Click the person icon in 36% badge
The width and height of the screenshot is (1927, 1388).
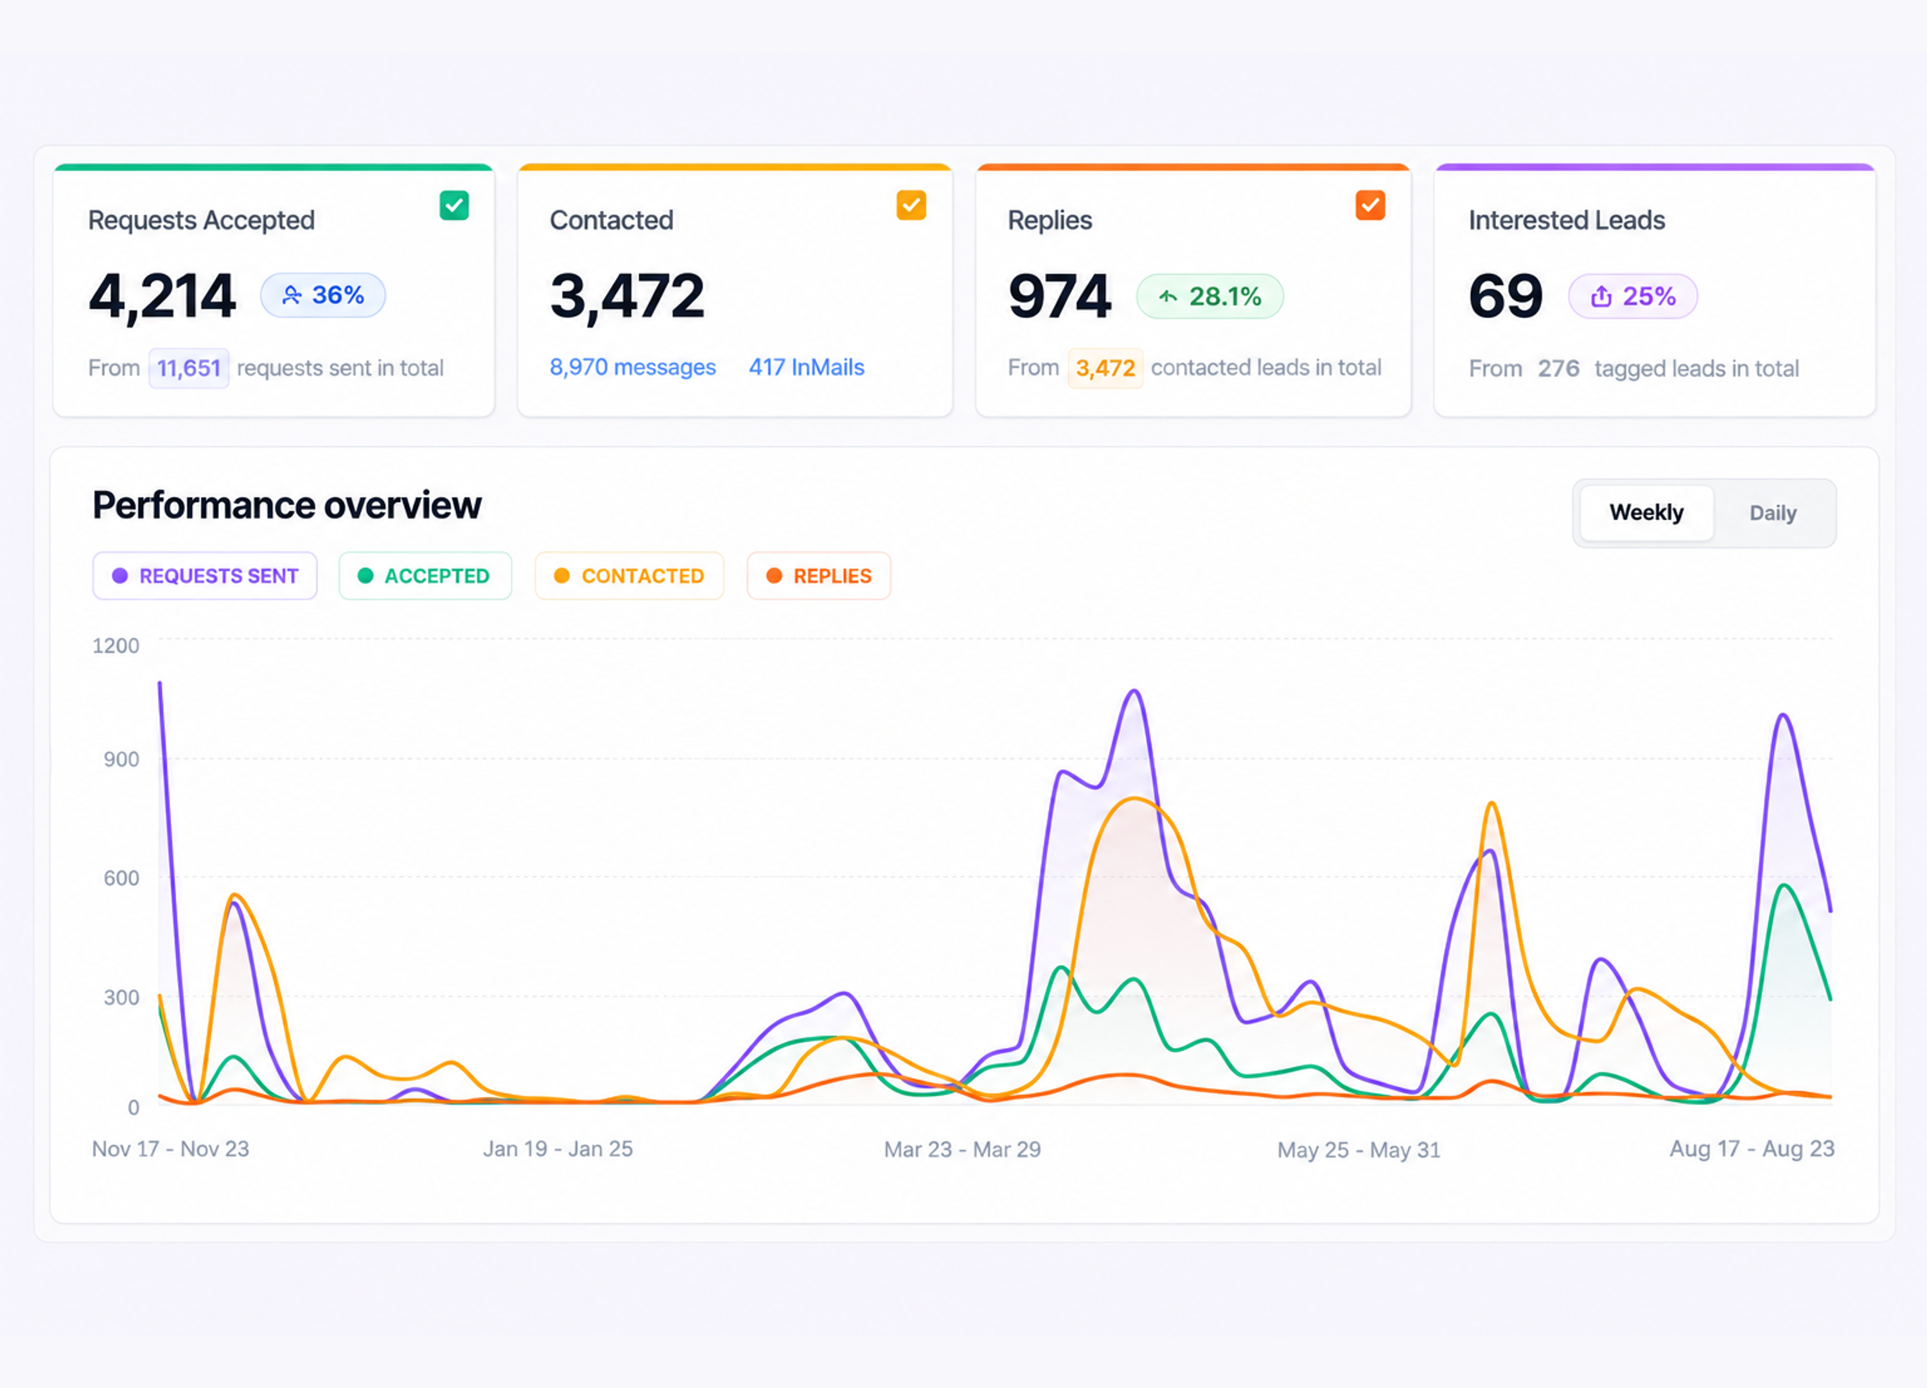292,295
